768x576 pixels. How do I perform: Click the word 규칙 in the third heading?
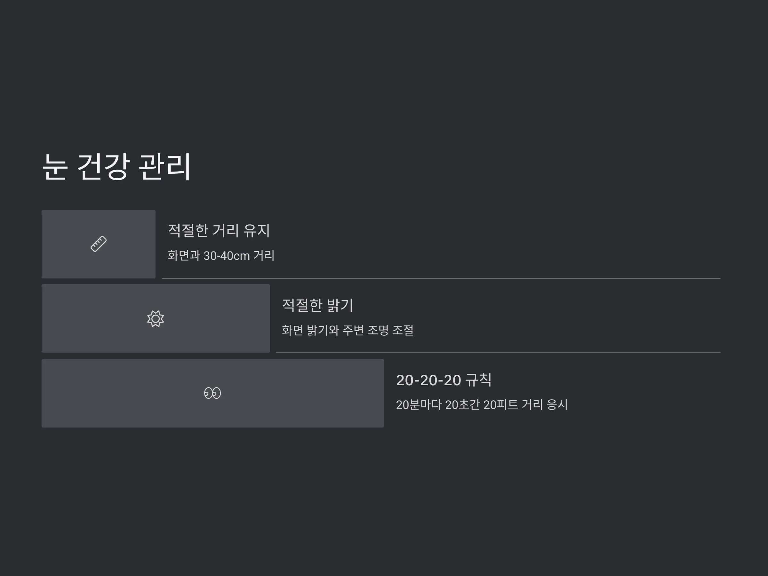click(x=478, y=380)
